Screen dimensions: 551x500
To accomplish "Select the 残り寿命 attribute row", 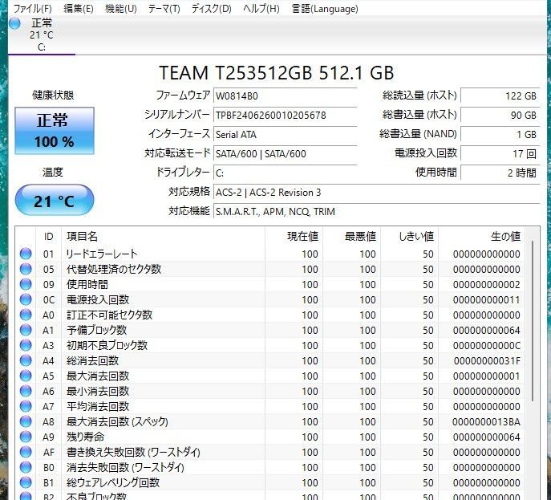I will tap(269, 437).
